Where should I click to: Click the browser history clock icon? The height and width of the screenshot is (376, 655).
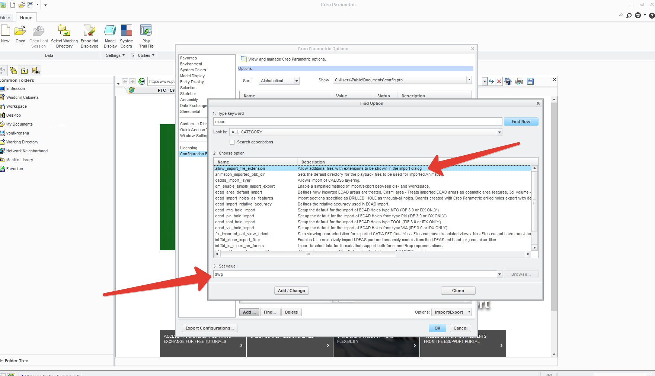pyautogui.click(x=141, y=81)
